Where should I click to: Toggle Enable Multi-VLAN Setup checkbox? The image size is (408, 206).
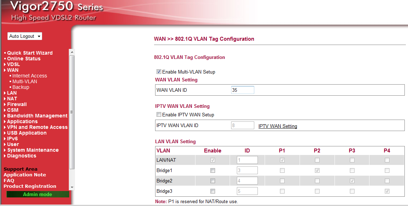(159, 72)
